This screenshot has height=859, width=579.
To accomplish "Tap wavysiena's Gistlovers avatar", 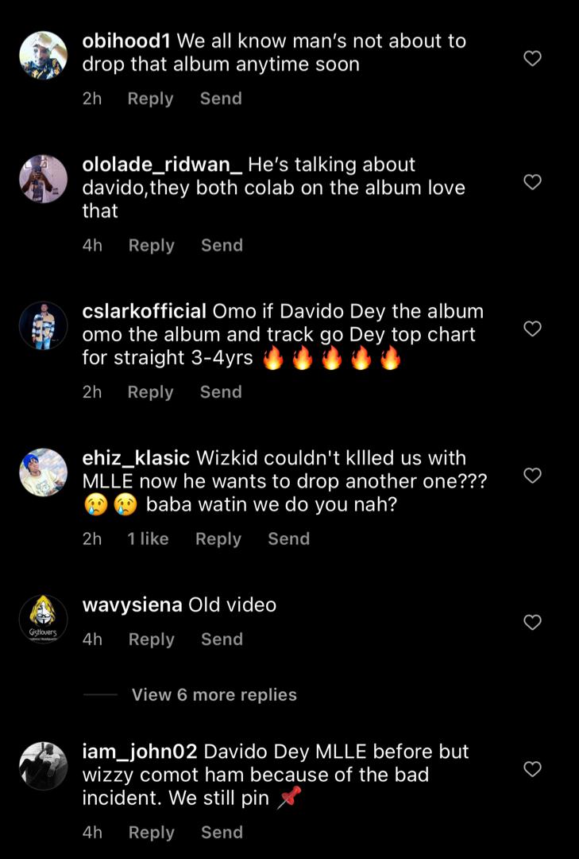I will click(x=43, y=619).
